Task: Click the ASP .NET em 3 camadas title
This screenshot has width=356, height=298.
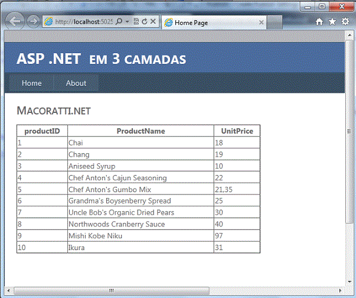Action: click(x=102, y=59)
